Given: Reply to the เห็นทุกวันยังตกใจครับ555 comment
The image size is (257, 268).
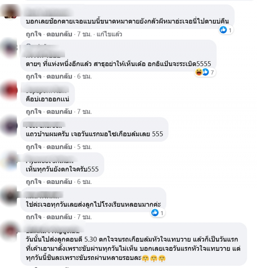Looking at the screenshot, I should [x=59, y=182].
